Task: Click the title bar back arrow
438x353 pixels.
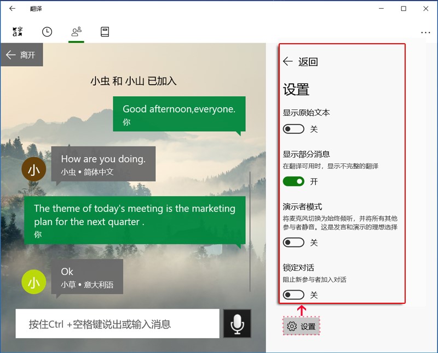Action: pos(11,9)
